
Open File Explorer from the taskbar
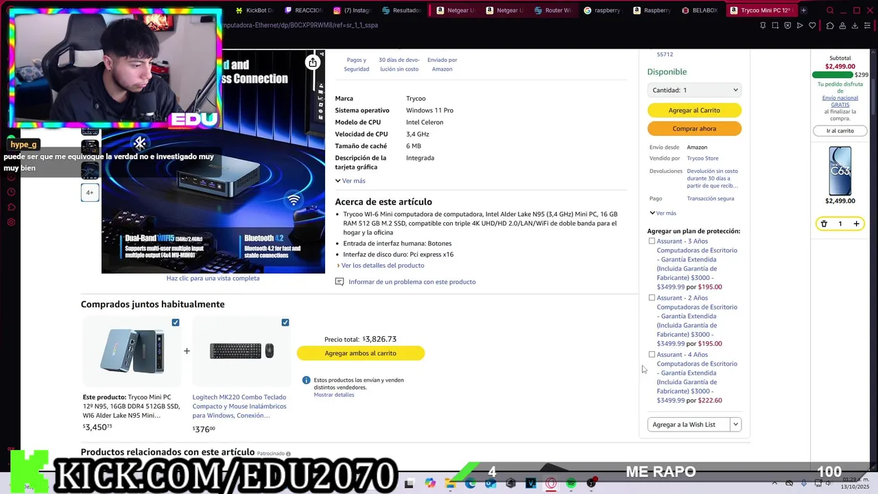tap(451, 484)
